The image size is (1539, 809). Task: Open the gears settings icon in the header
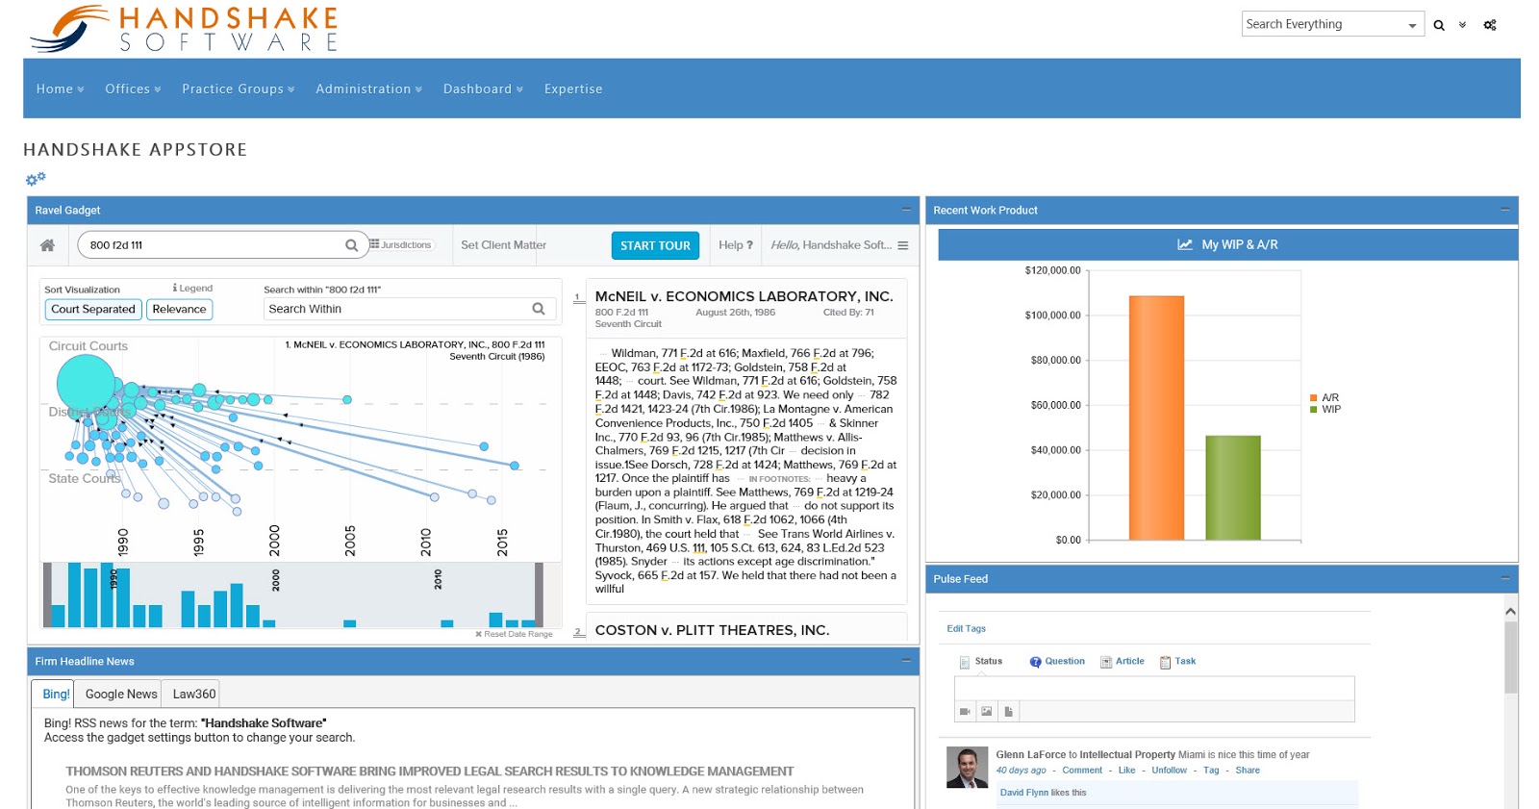tap(1490, 25)
